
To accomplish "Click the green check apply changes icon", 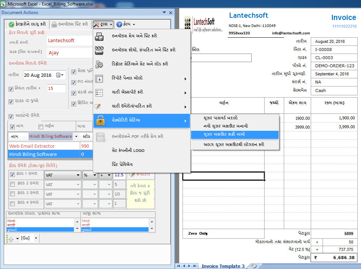I will click(11, 24).
